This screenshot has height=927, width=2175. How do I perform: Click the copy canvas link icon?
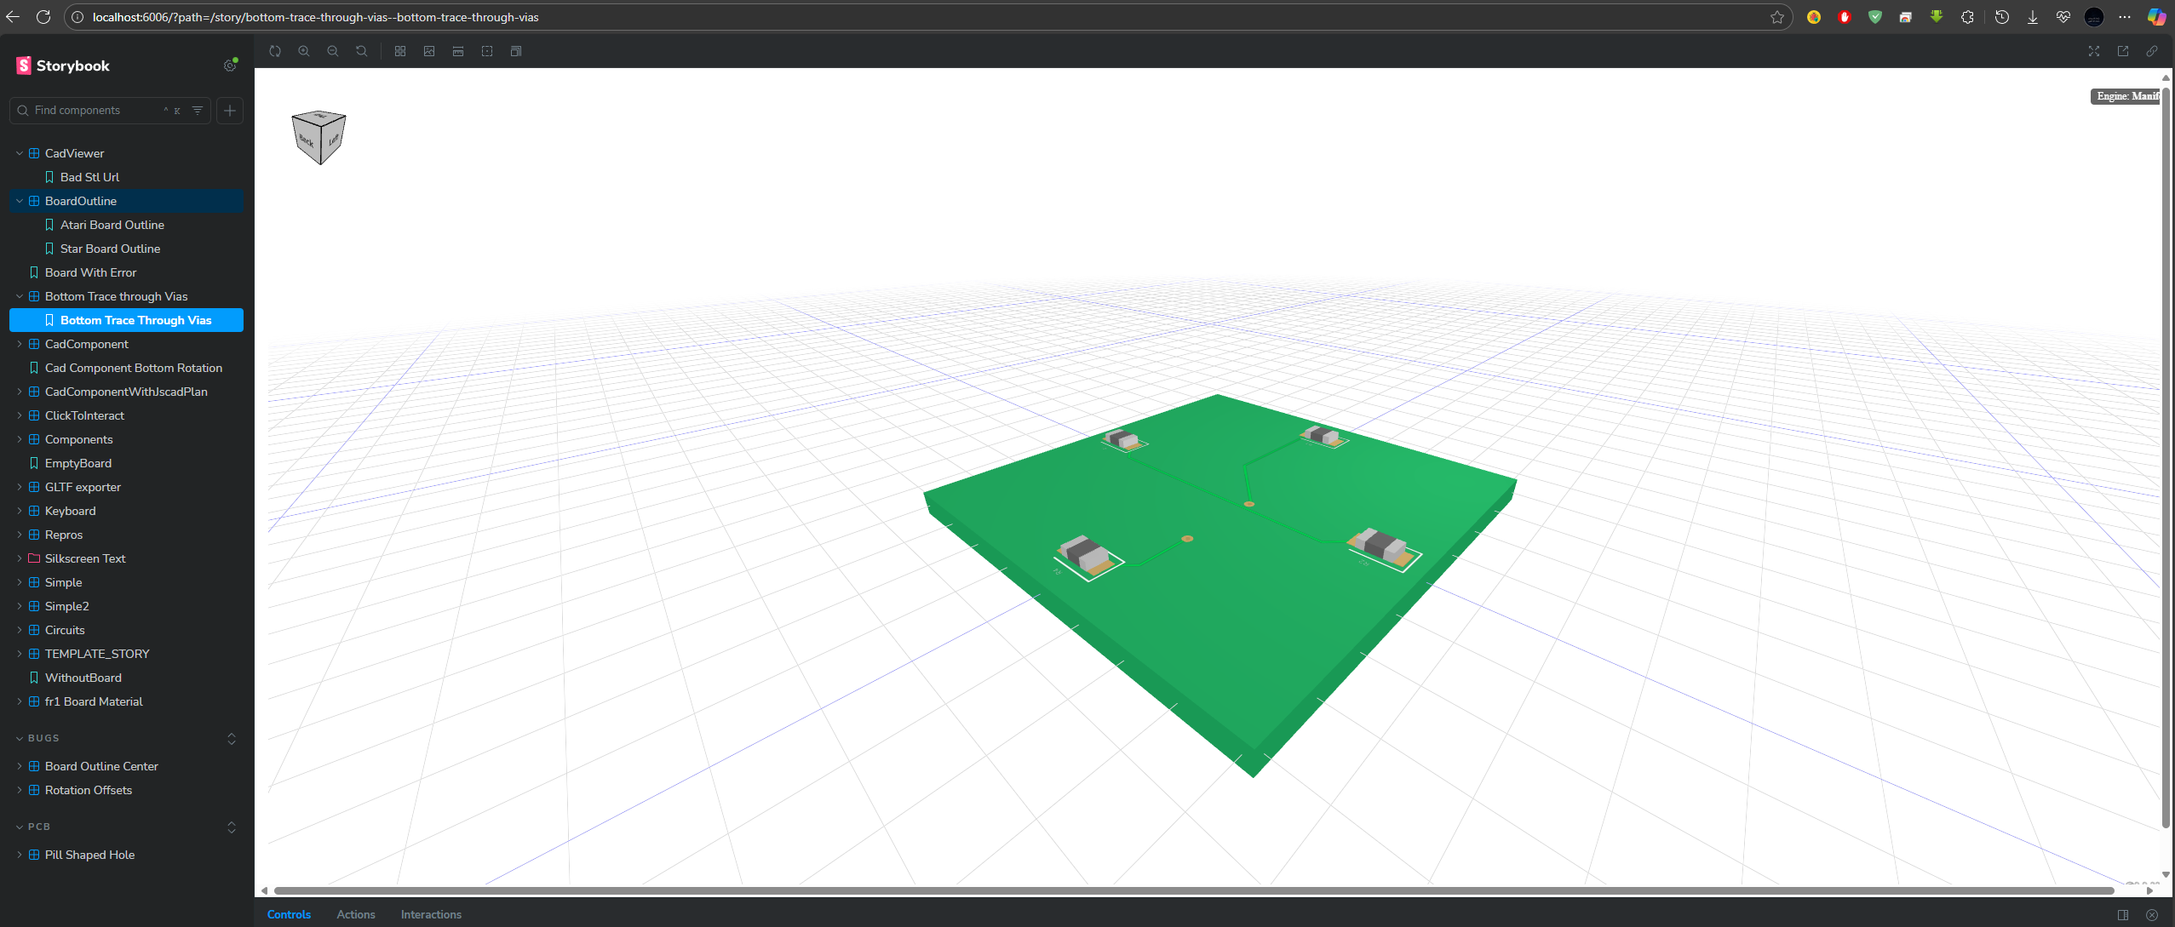click(x=2152, y=51)
